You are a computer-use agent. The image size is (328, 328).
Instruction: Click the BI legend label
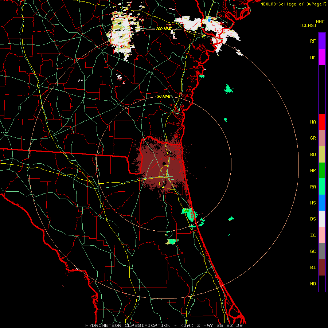click(313, 268)
